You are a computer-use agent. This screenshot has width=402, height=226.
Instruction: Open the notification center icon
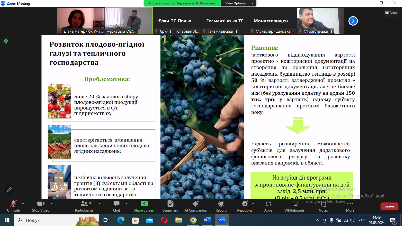393,220
